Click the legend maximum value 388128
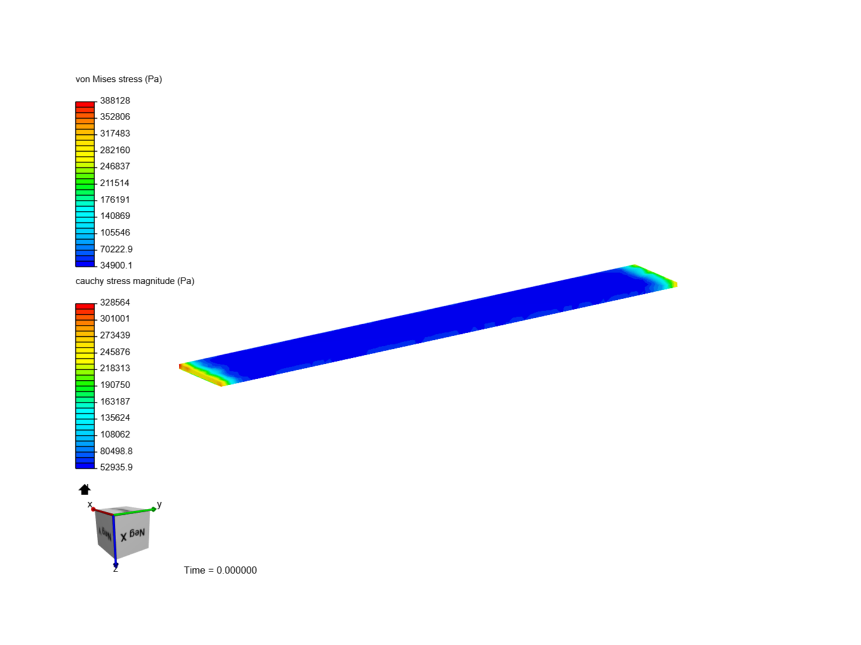Viewport: 861px width, 645px height. tap(115, 100)
